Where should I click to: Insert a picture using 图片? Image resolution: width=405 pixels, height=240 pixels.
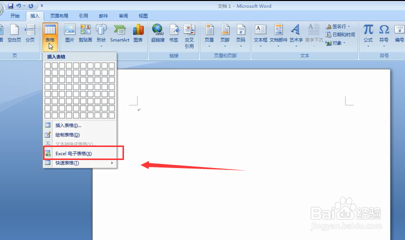click(69, 33)
